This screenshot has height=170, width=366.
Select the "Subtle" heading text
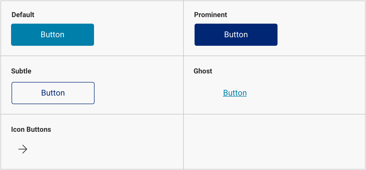point(21,71)
